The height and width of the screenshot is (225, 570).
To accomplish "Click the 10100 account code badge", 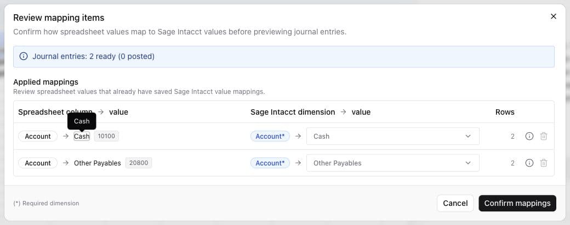I will tap(106, 136).
